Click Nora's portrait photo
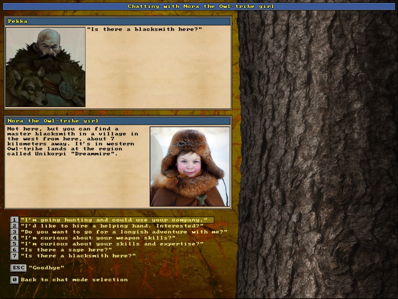This screenshot has width=398, height=299. pyautogui.click(x=190, y=167)
